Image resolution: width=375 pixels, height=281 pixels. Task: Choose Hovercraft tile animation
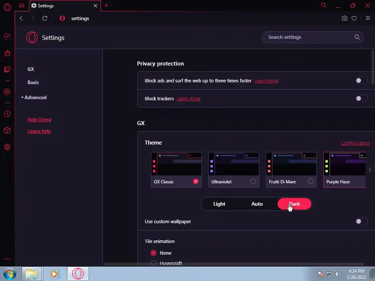[x=153, y=263]
